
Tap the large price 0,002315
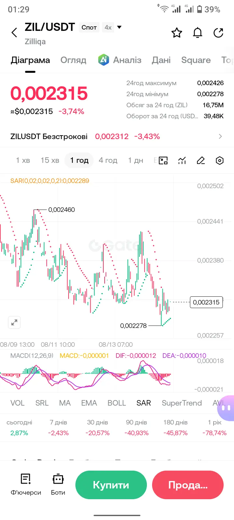coord(49,93)
